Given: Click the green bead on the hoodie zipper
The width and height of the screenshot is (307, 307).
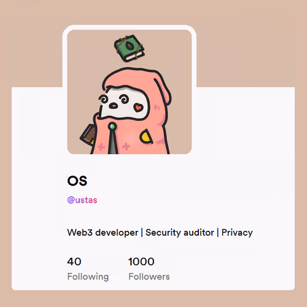Looking at the screenshot, I should point(112,126).
